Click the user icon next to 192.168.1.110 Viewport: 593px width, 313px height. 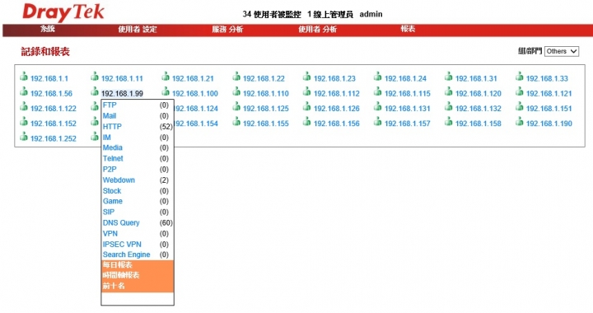tap(236, 91)
